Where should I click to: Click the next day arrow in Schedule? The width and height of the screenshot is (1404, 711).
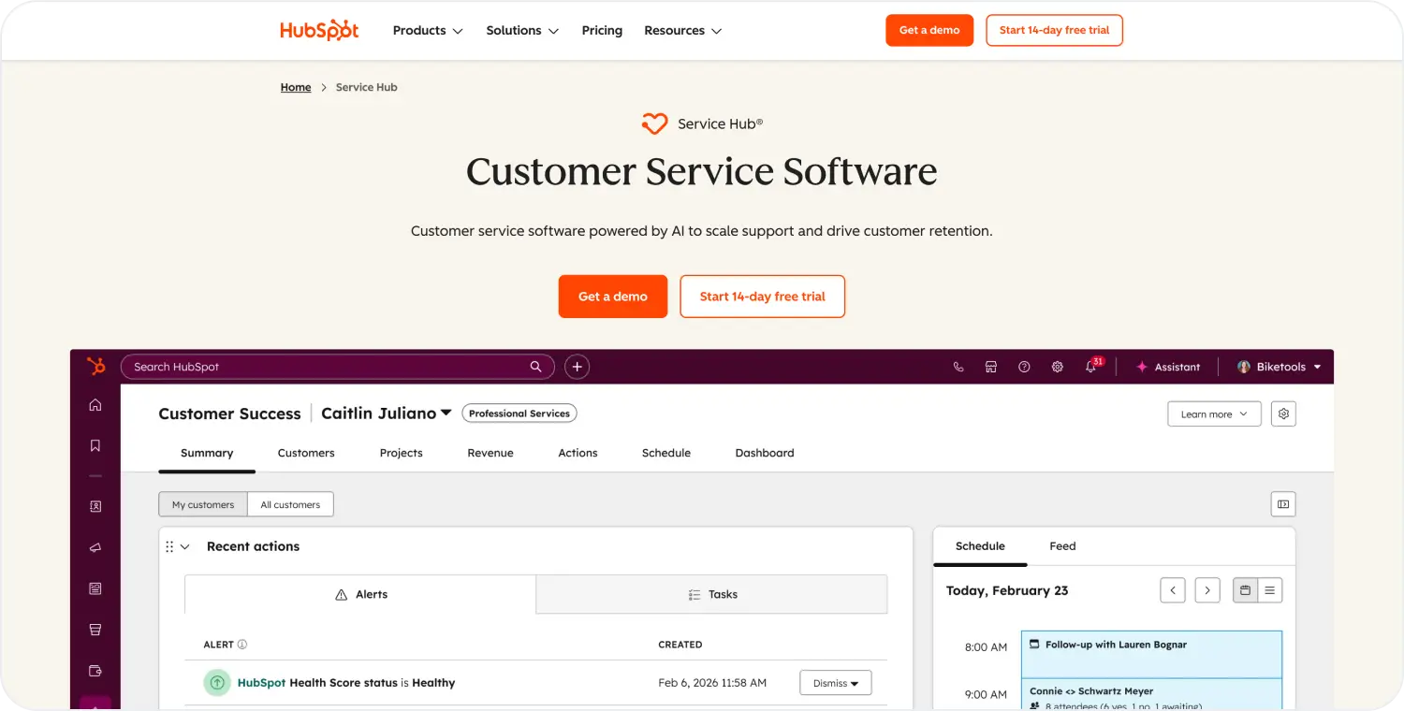point(1207,590)
